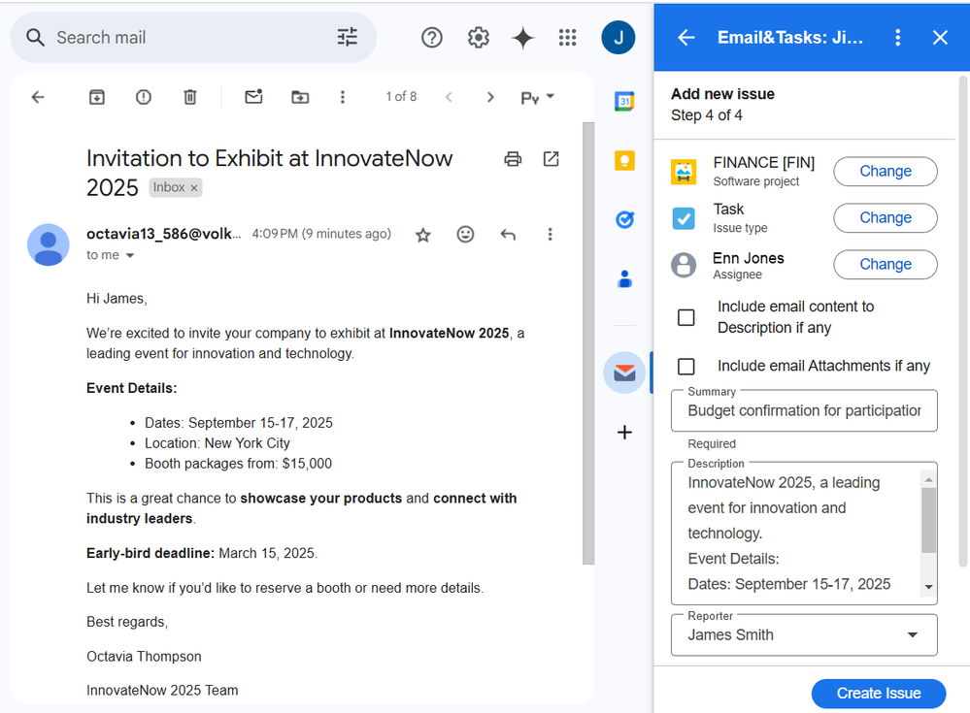
Task: Click 'Booth packages from: $15,000' line
Action: (x=238, y=464)
